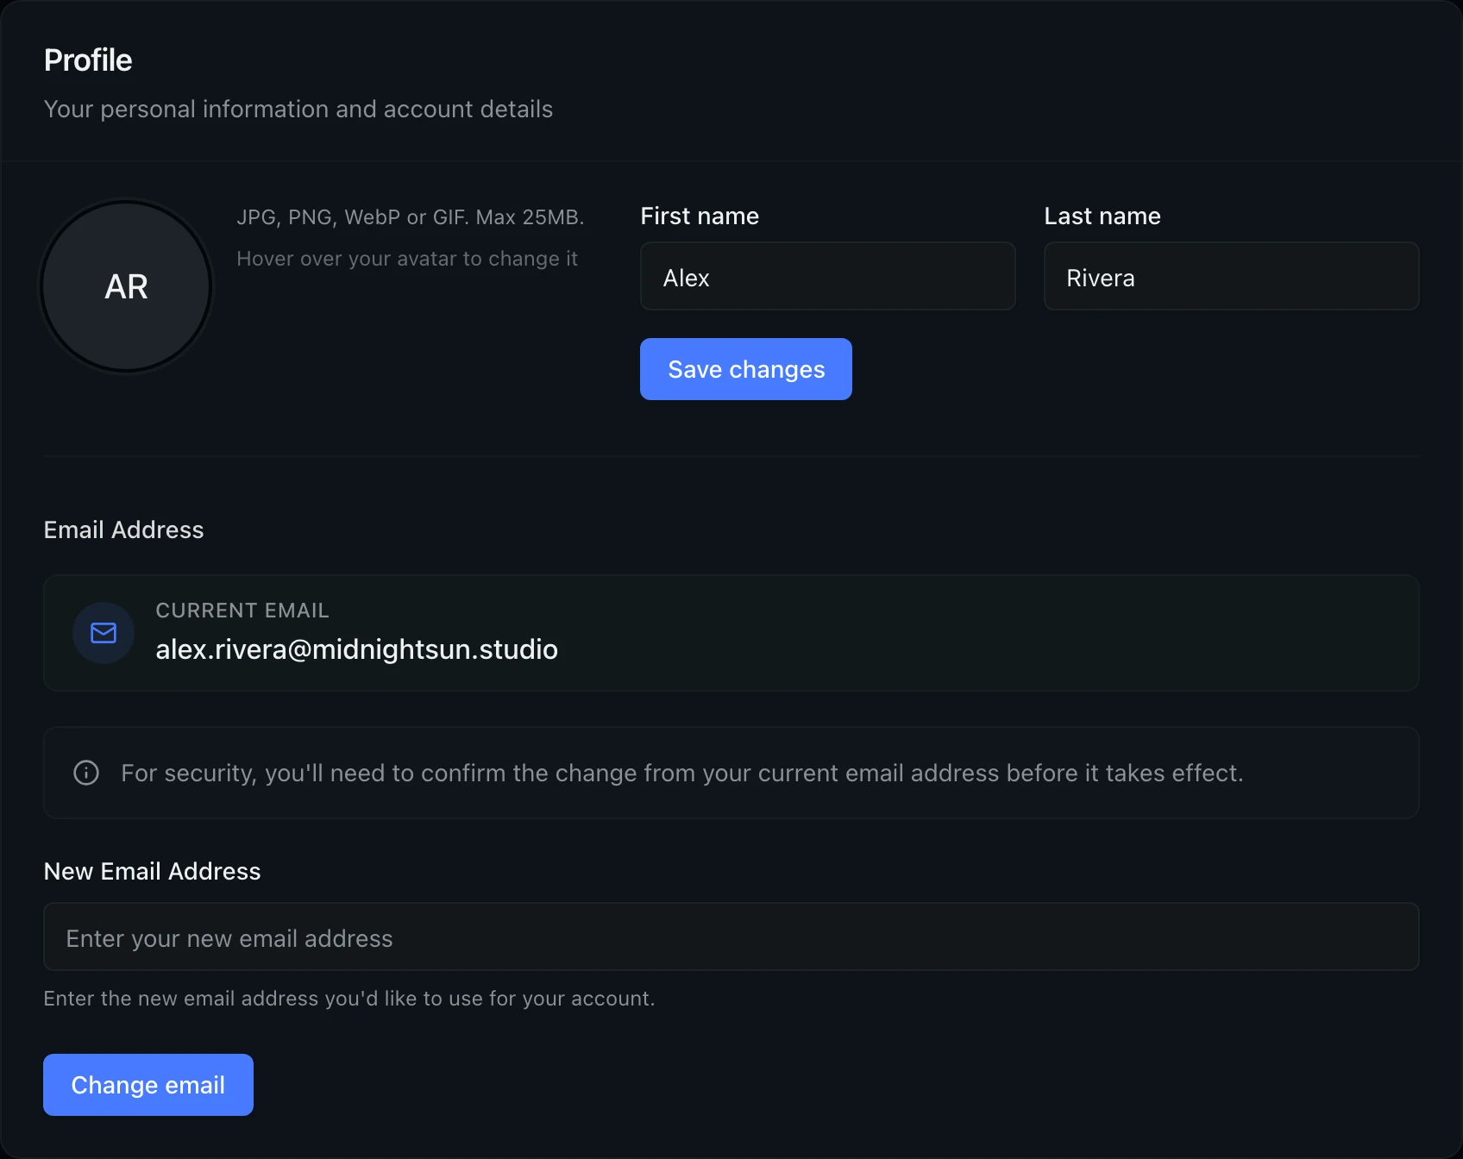Screen dimensions: 1463x1159
Task: Click the file format and size hint
Action: click(410, 217)
